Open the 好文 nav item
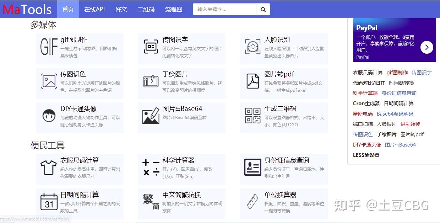Image resolution: width=440 pixels, height=223 pixels. (121, 9)
